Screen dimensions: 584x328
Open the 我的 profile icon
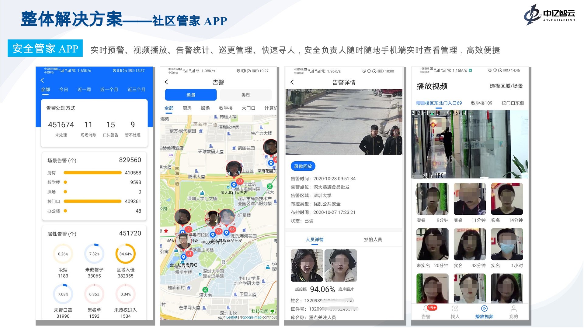(513, 309)
